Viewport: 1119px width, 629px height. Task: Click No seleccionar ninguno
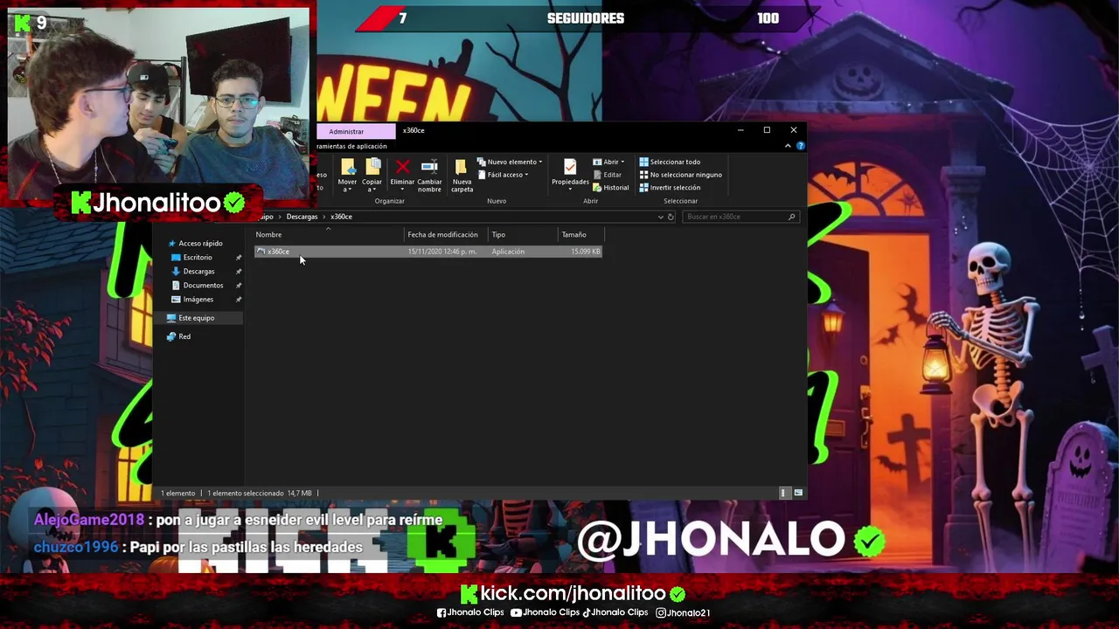680,175
